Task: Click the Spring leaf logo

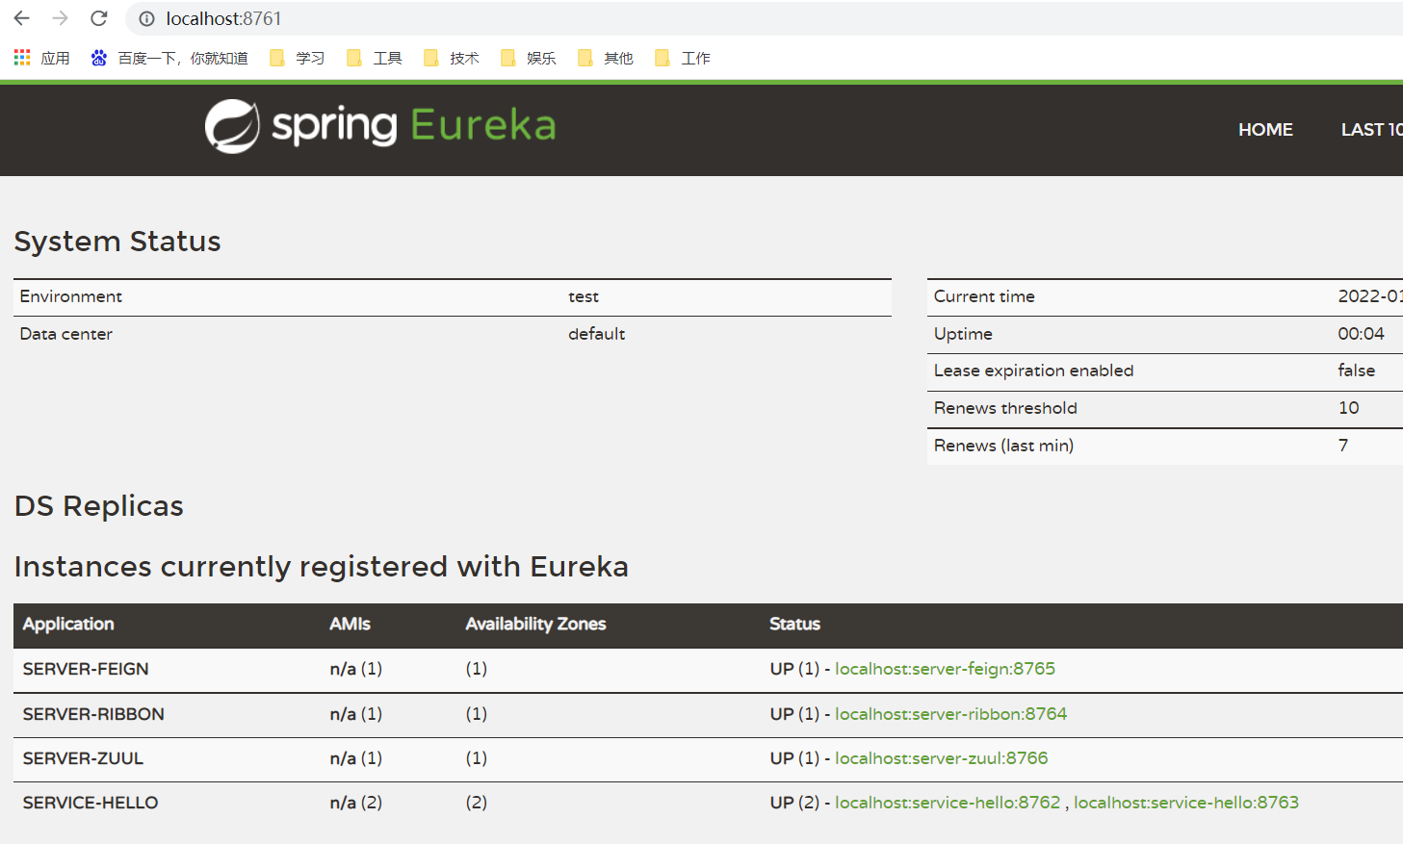Action: pyautogui.click(x=232, y=126)
